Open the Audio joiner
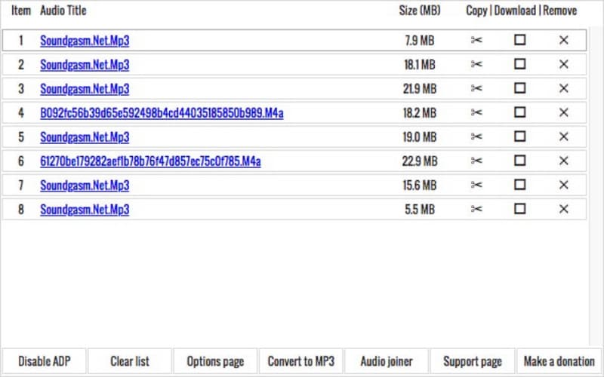This screenshot has width=604, height=377. pos(387,361)
